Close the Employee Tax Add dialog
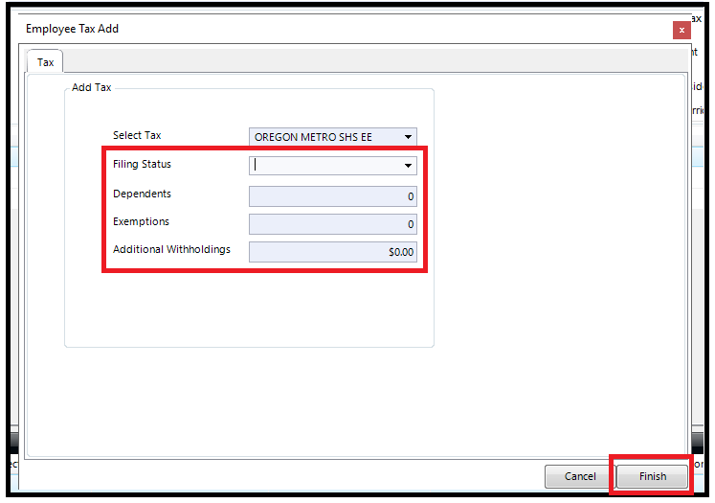The width and height of the screenshot is (715, 503). point(681,30)
